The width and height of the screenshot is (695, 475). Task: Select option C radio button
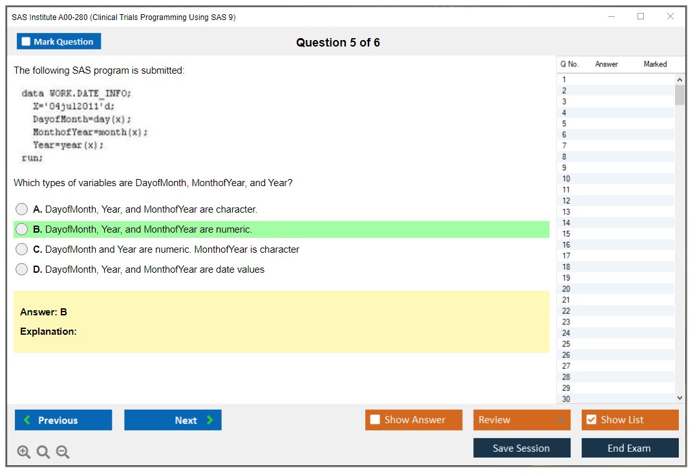[22, 249]
